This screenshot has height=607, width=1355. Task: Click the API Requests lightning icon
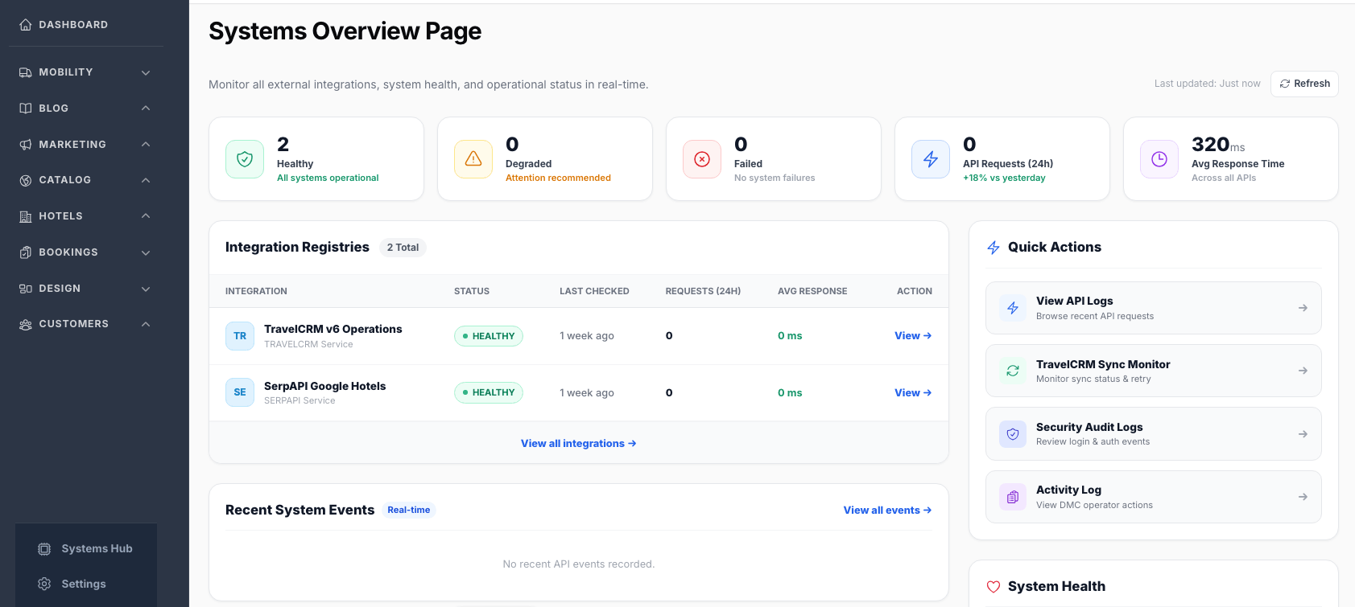(x=931, y=159)
